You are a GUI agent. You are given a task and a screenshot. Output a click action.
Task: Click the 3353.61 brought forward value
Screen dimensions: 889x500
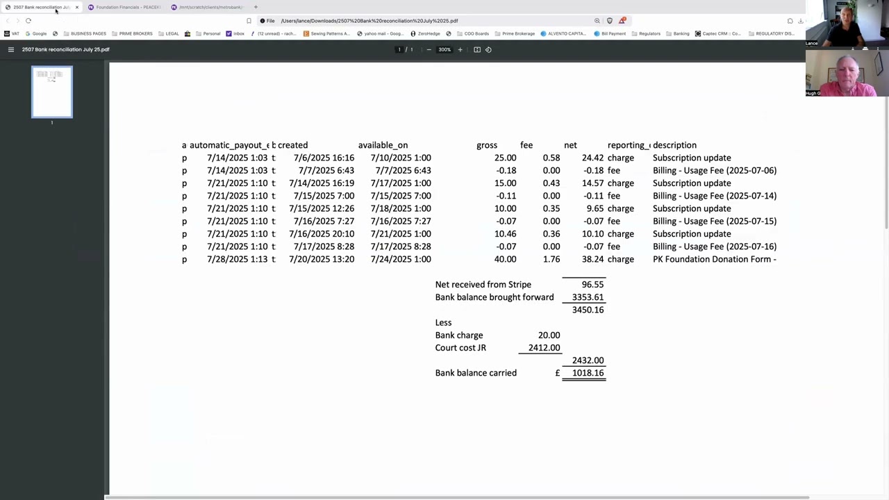[x=588, y=297]
